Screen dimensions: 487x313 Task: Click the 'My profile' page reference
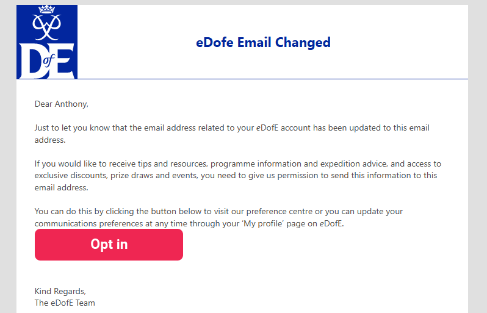[281, 223]
